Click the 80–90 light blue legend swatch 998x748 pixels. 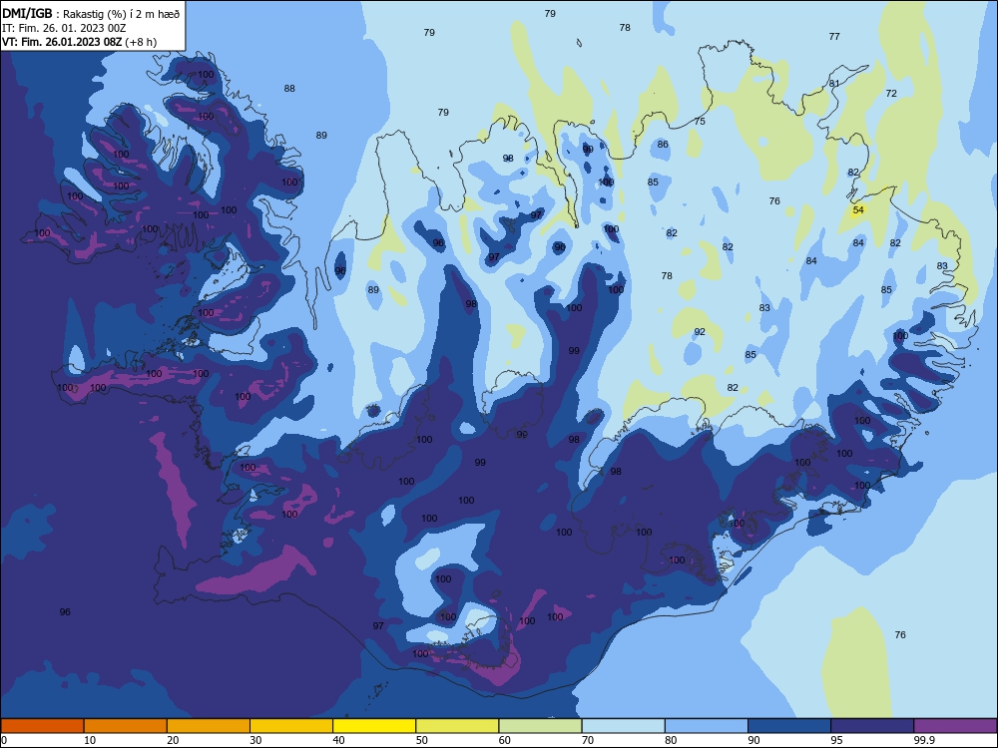click(707, 726)
